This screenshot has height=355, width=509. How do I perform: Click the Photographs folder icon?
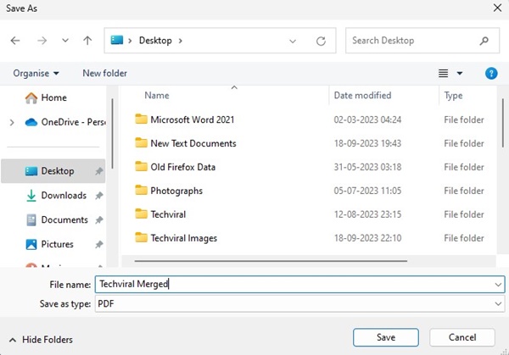click(141, 190)
